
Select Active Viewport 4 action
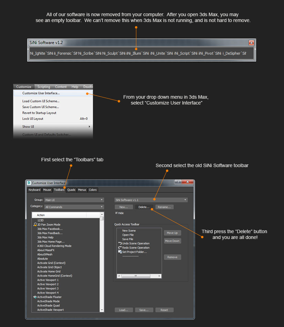(x=48, y=293)
